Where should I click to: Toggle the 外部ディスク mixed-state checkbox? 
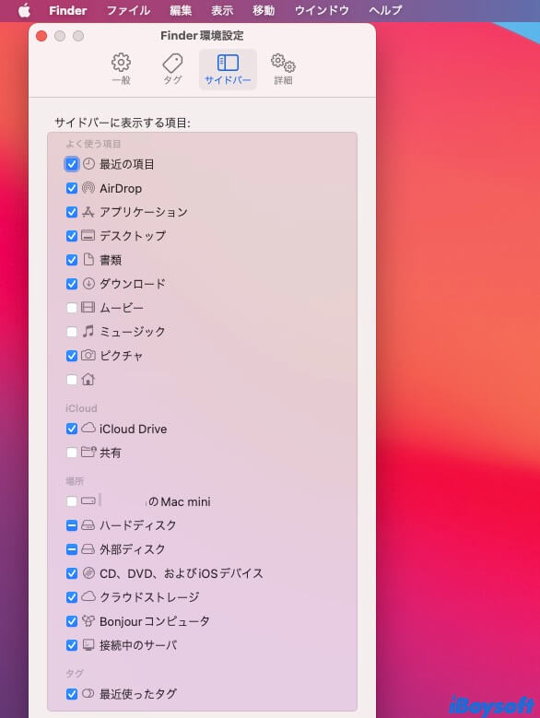[x=72, y=549]
